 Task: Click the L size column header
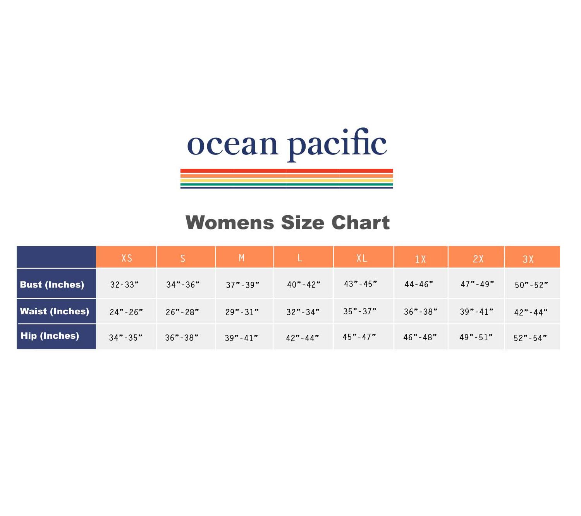(300, 258)
